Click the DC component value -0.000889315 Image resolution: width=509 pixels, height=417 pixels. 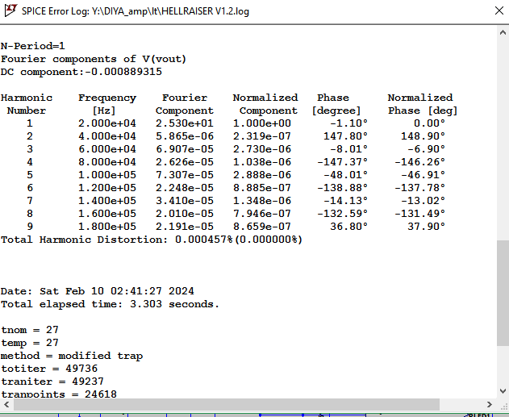point(123,72)
